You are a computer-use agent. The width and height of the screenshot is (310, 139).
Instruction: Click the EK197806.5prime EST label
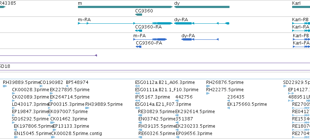34,126
